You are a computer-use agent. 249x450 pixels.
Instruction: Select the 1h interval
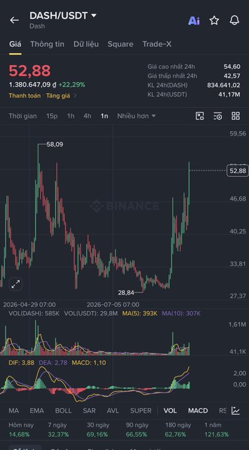71,116
